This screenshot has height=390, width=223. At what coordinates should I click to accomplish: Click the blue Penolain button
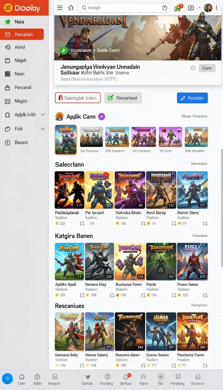pos(192,98)
